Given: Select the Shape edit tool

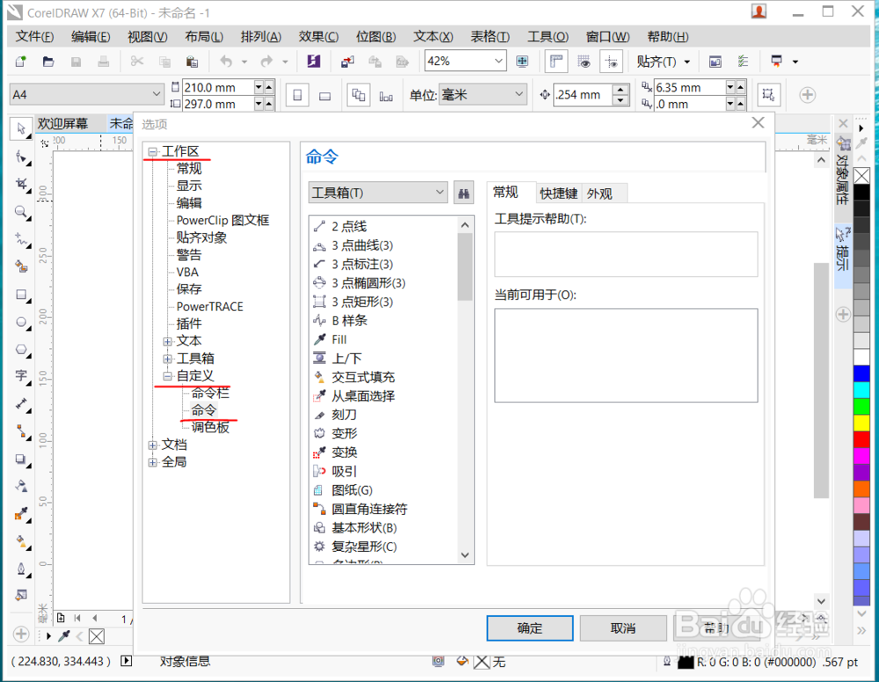Looking at the screenshot, I should tap(21, 157).
